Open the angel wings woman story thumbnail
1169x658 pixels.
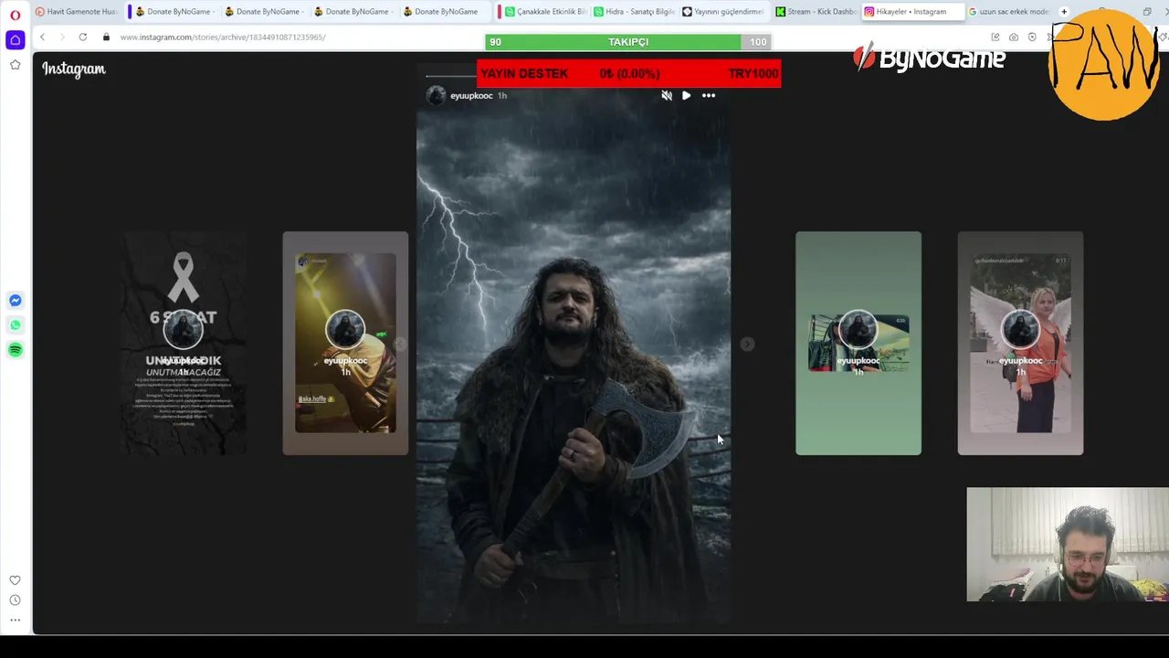(x=1020, y=343)
